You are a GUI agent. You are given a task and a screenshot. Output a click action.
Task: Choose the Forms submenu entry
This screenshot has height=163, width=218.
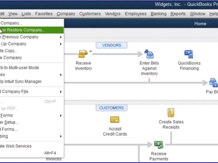pos(32,115)
